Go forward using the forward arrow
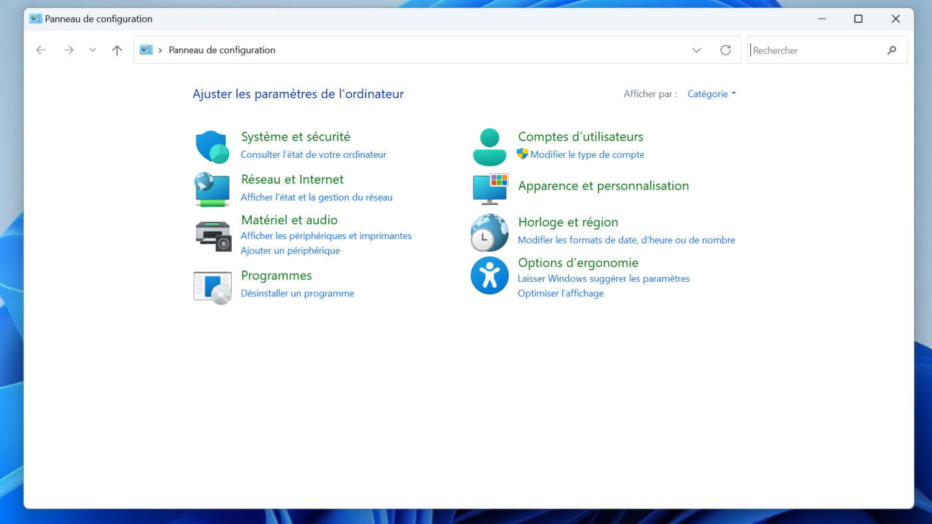932x524 pixels. coord(69,50)
